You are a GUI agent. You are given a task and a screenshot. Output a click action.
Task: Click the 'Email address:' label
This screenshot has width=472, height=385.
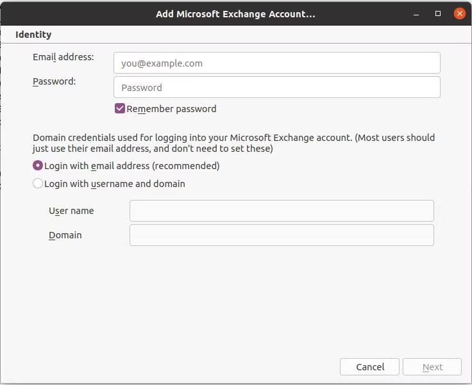click(63, 57)
